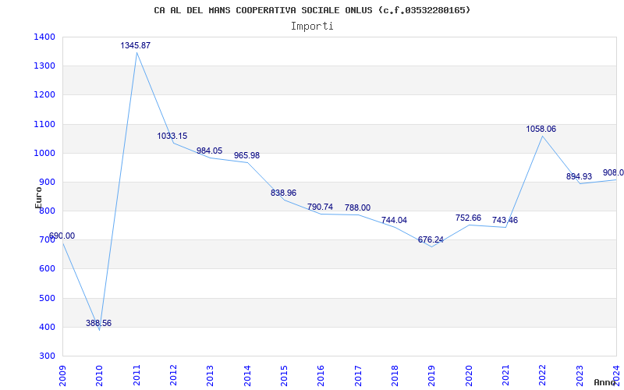Click the chart title CA AL DEL MANS
624x390 pixels.
(312, 10)
